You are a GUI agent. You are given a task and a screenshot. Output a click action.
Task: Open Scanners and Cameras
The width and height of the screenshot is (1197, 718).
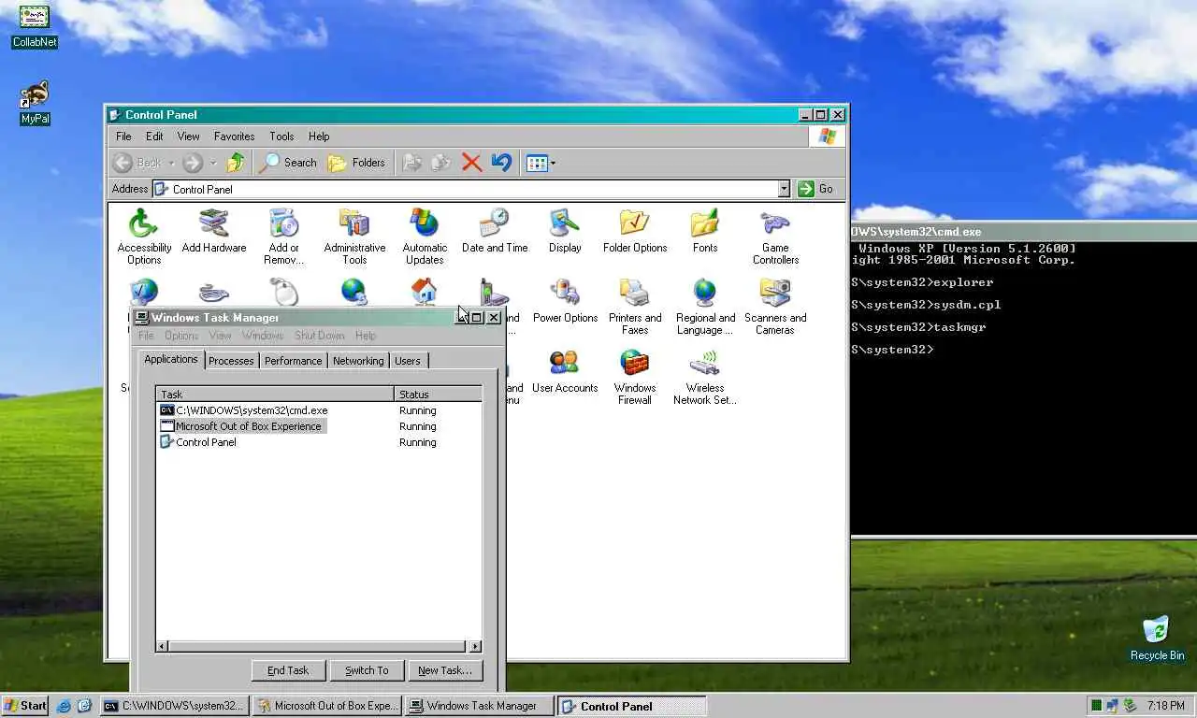[x=775, y=306]
